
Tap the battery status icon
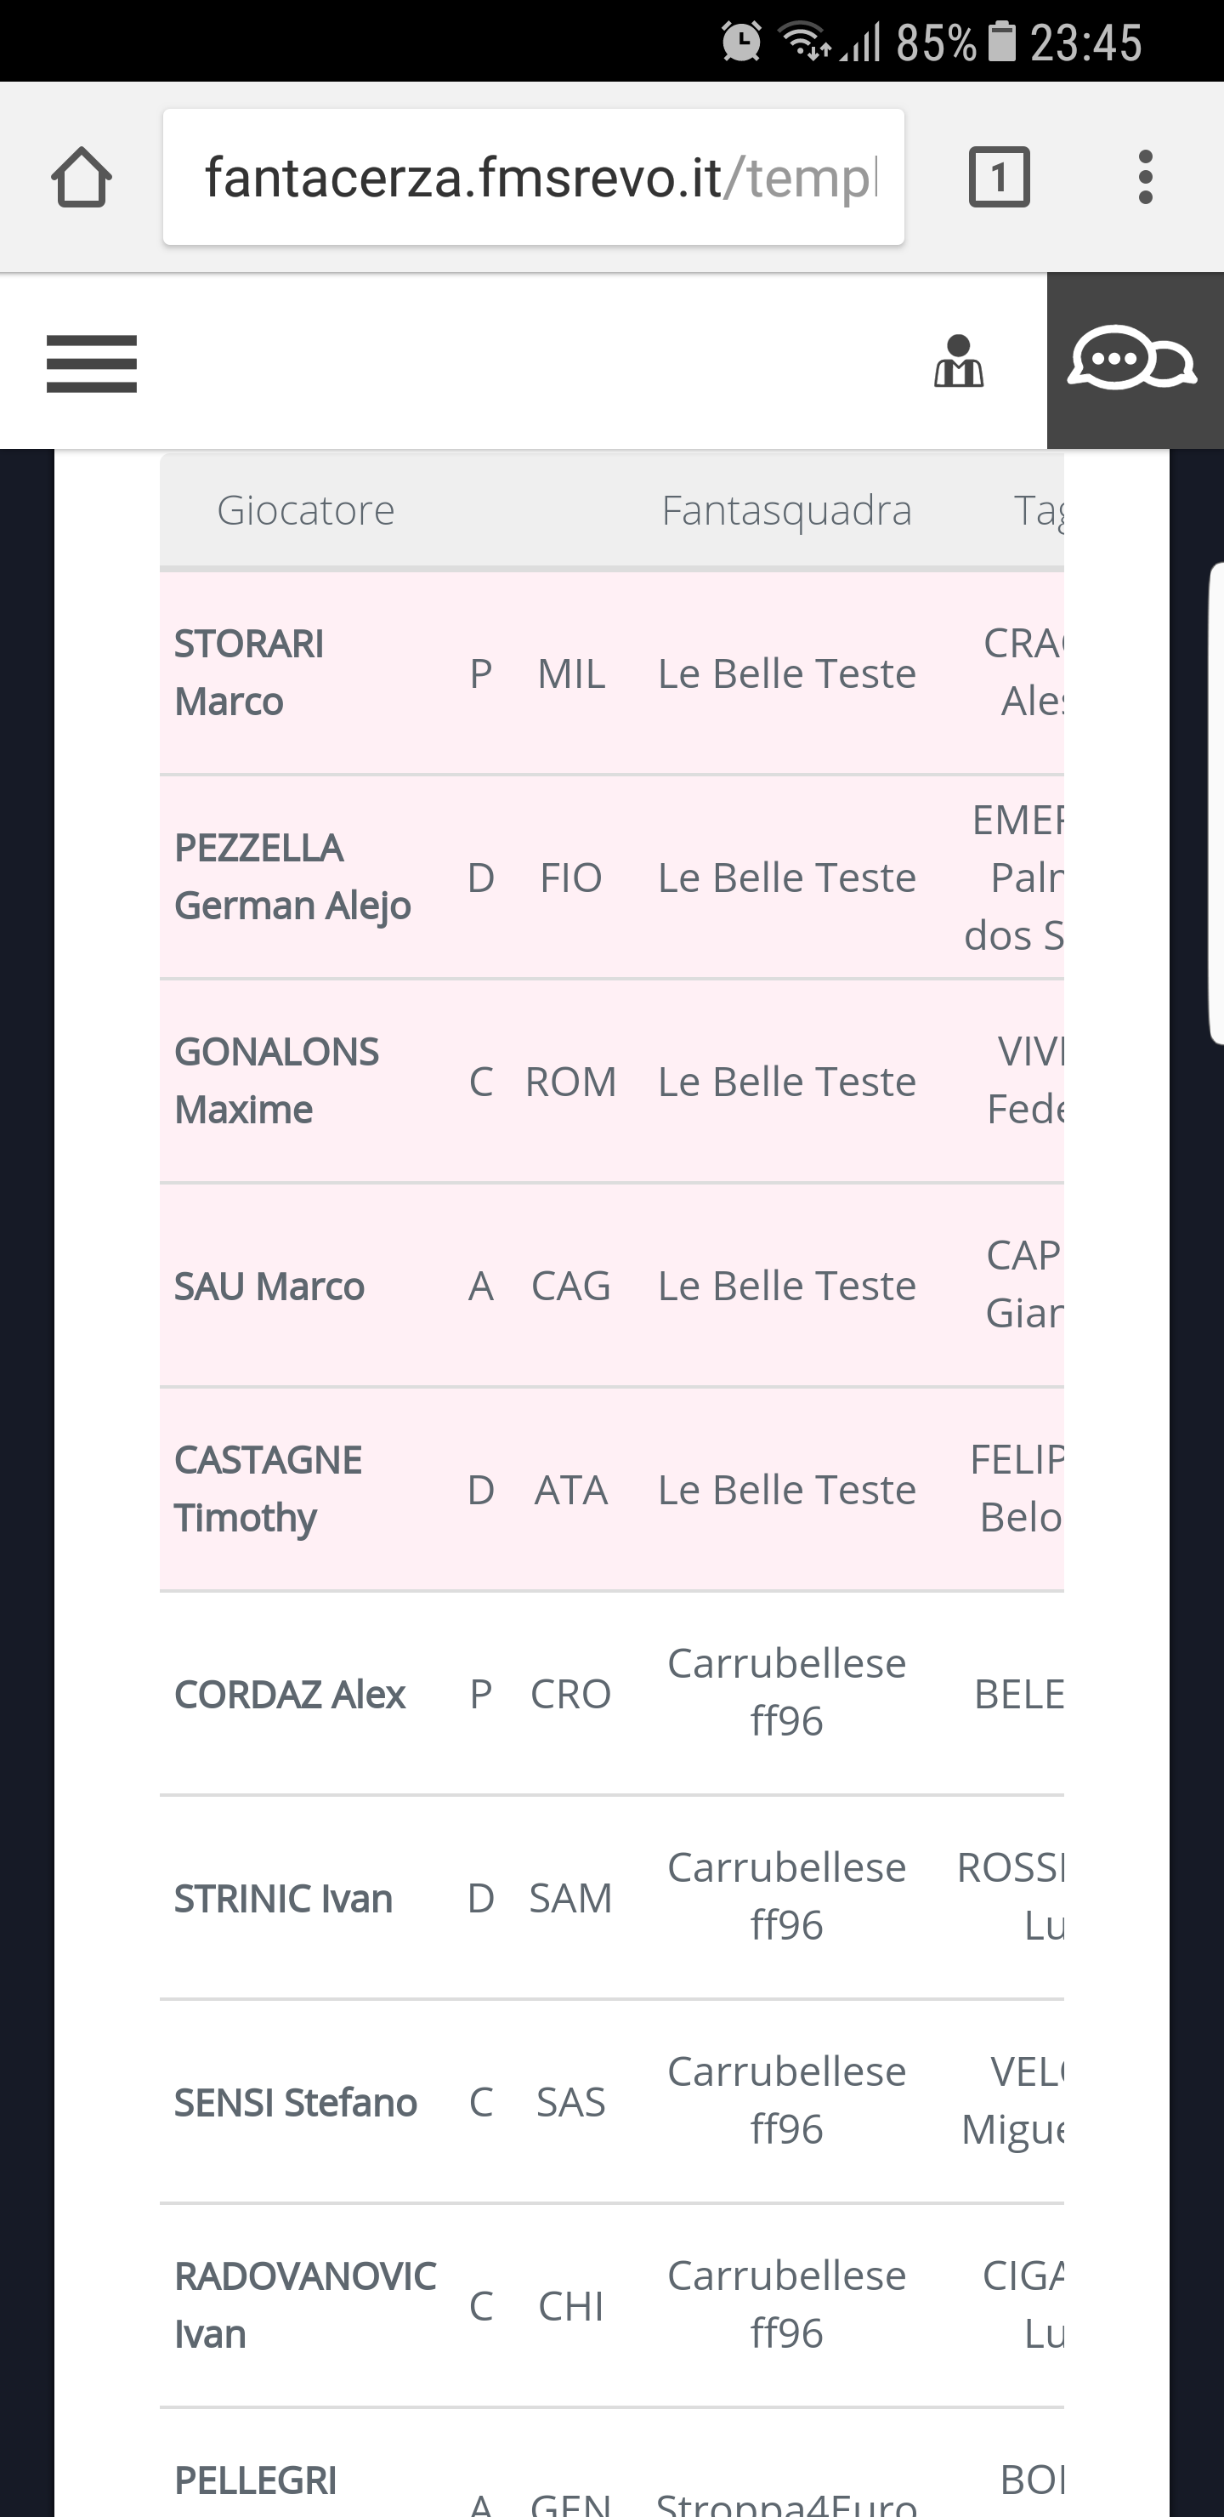point(1002,42)
